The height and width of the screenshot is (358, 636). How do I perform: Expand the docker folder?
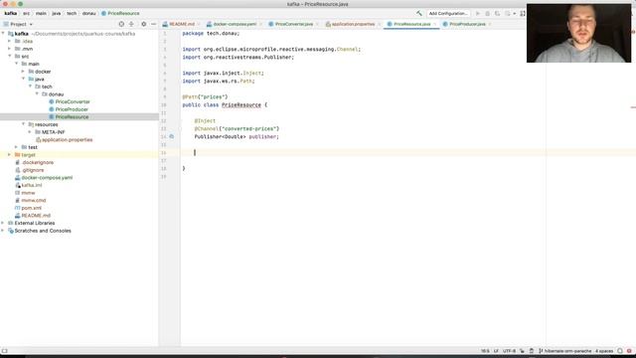tap(23, 72)
